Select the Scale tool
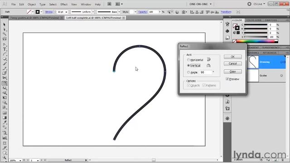This screenshot has height=163, width=290. [x=5, y=88]
